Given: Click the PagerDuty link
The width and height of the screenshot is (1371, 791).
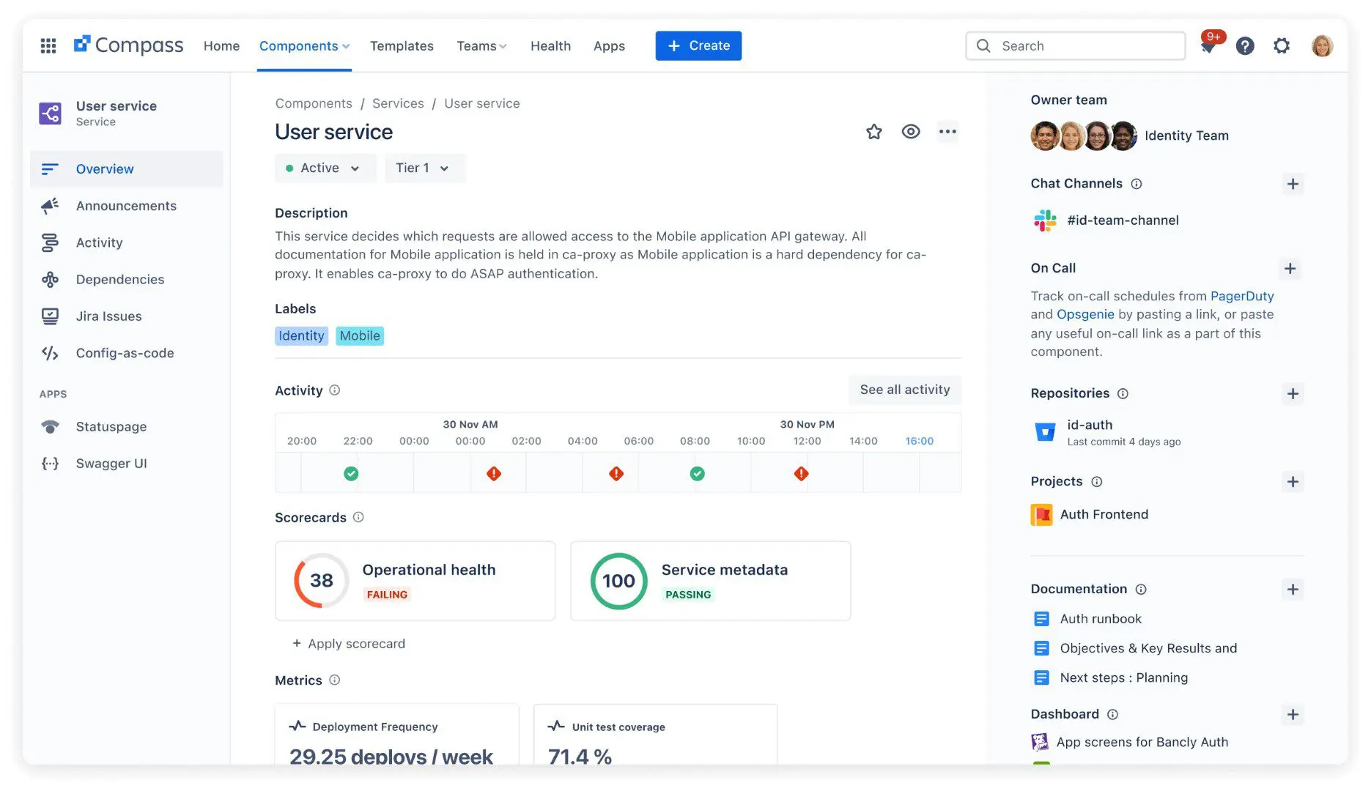Looking at the screenshot, I should 1242,296.
